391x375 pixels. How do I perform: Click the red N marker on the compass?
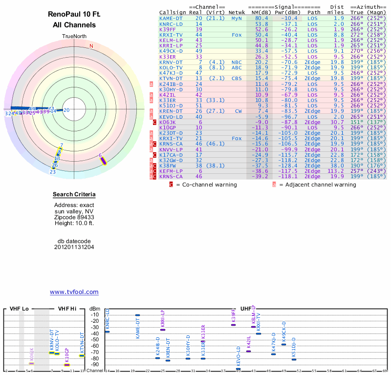coord(91,46)
